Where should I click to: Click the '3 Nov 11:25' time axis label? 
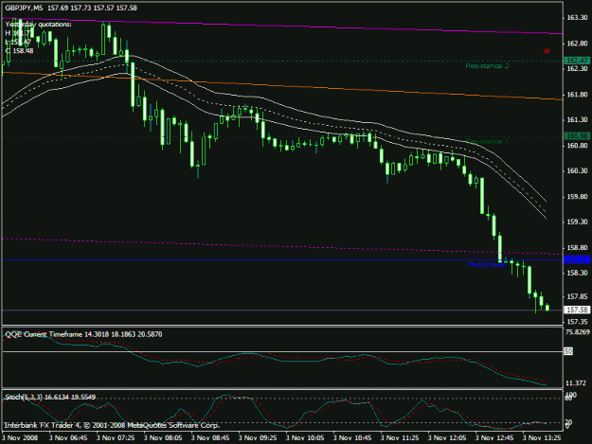pyautogui.click(x=400, y=438)
